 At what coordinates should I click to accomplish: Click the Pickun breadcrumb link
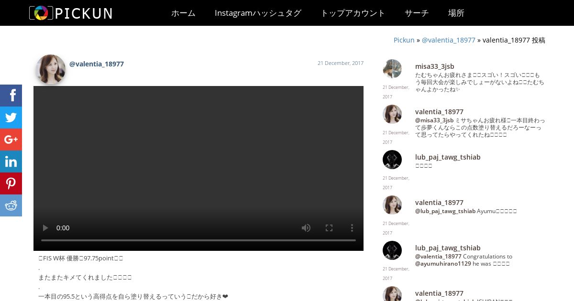click(x=404, y=40)
